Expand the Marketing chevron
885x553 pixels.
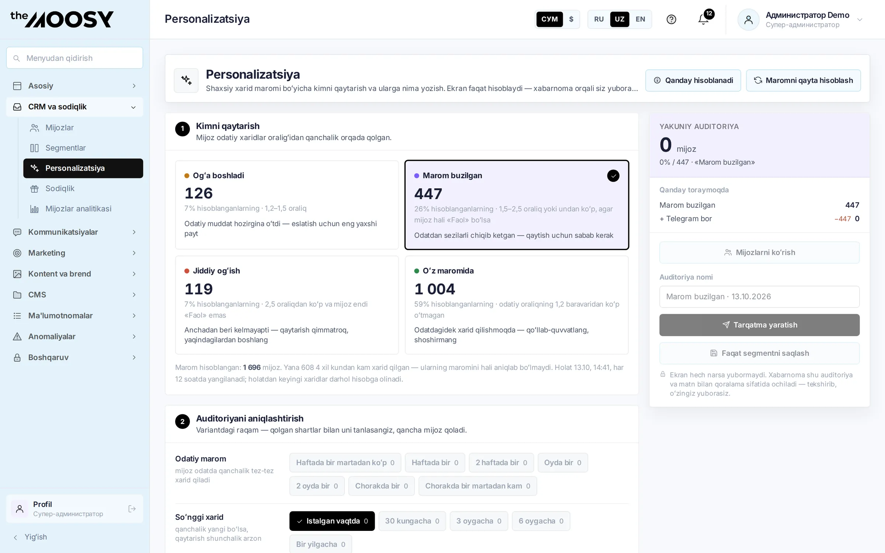click(x=134, y=253)
